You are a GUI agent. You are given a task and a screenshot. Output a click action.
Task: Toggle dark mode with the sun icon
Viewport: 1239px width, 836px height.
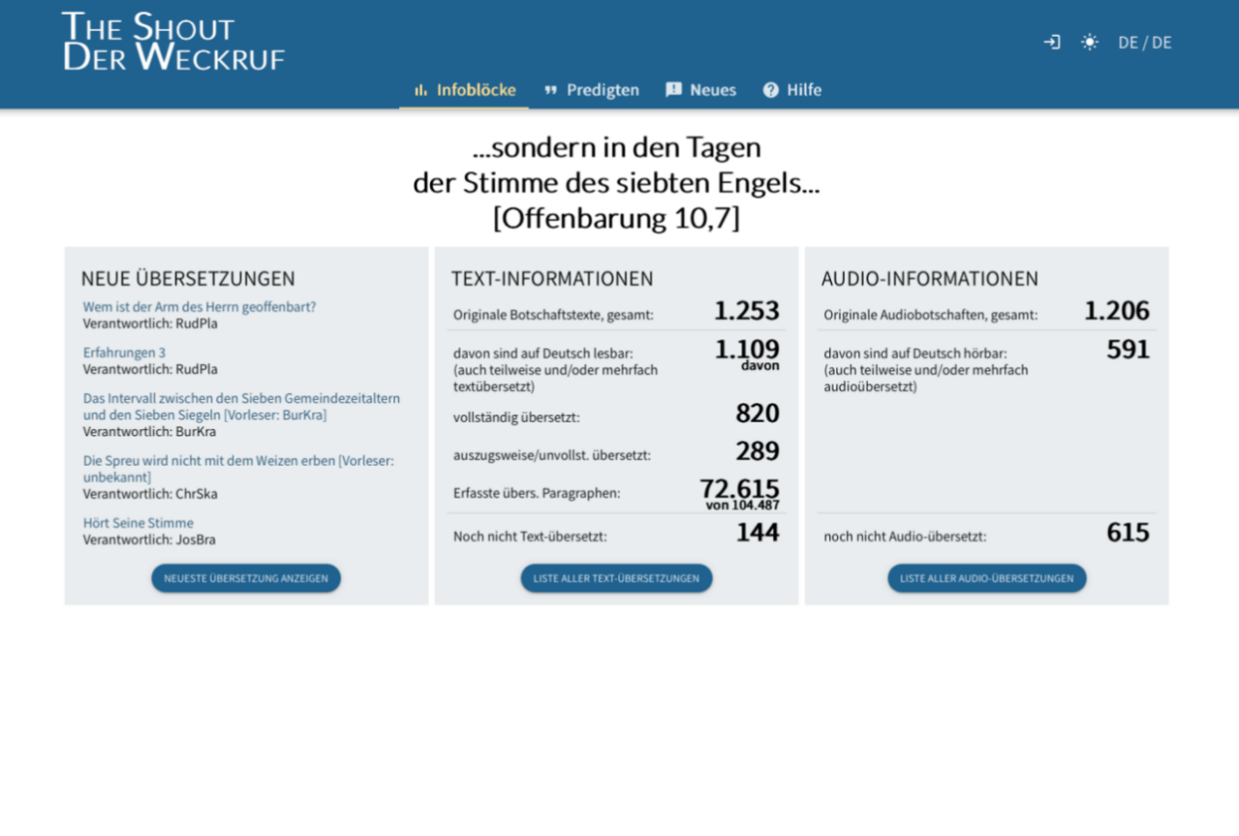tap(1090, 42)
